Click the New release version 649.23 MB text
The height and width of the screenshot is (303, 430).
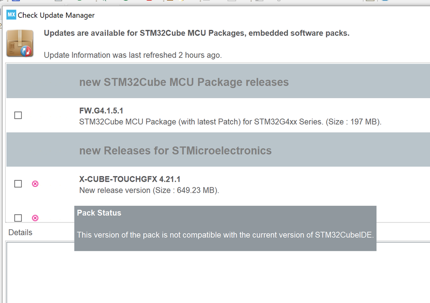[x=149, y=190]
